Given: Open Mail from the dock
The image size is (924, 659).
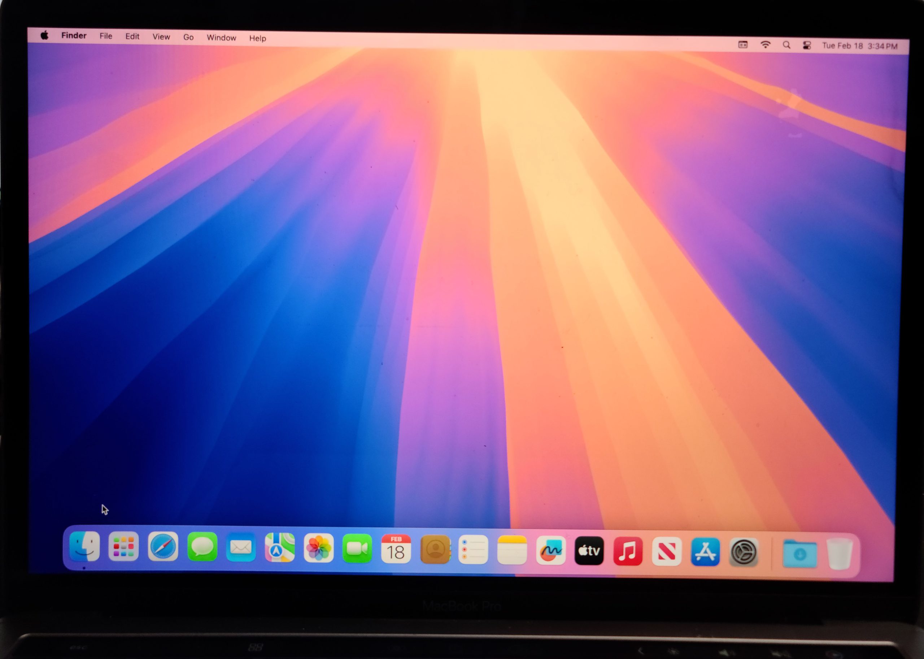Looking at the screenshot, I should click(240, 547).
